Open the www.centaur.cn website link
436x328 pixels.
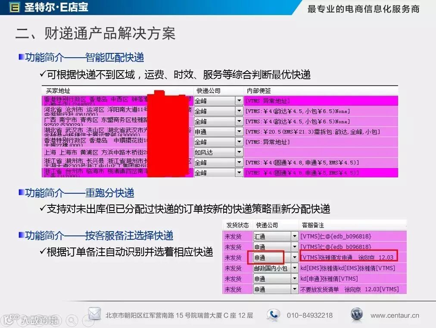(395, 316)
